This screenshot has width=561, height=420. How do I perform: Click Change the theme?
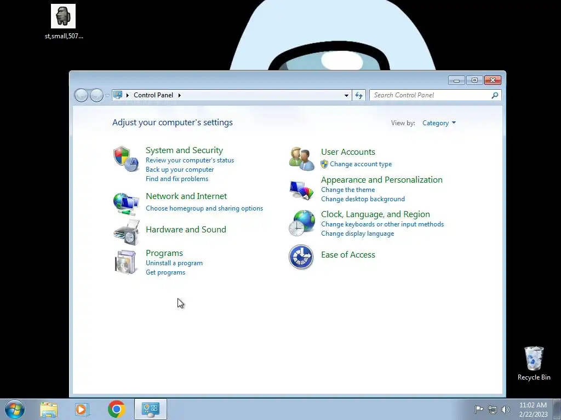[348, 190]
